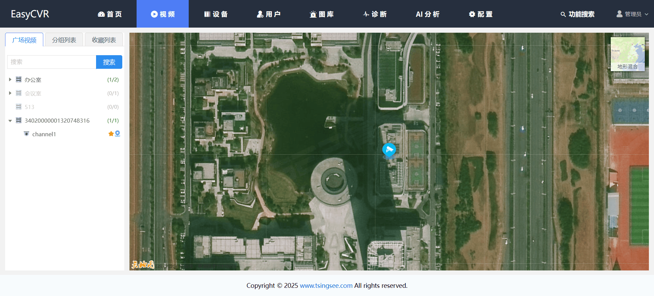Open the 管理员 account dropdown arrow
Screen dimensions: 654x296
pyautogui.click(x=647, y=14)
